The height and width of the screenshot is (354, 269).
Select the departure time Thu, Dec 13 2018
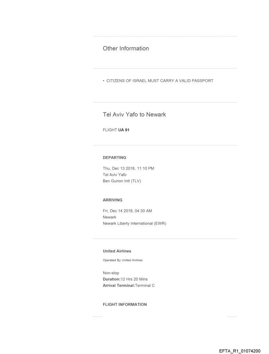click(129, 169)
